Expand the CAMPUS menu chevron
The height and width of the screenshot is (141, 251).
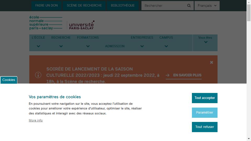(166, 46)
